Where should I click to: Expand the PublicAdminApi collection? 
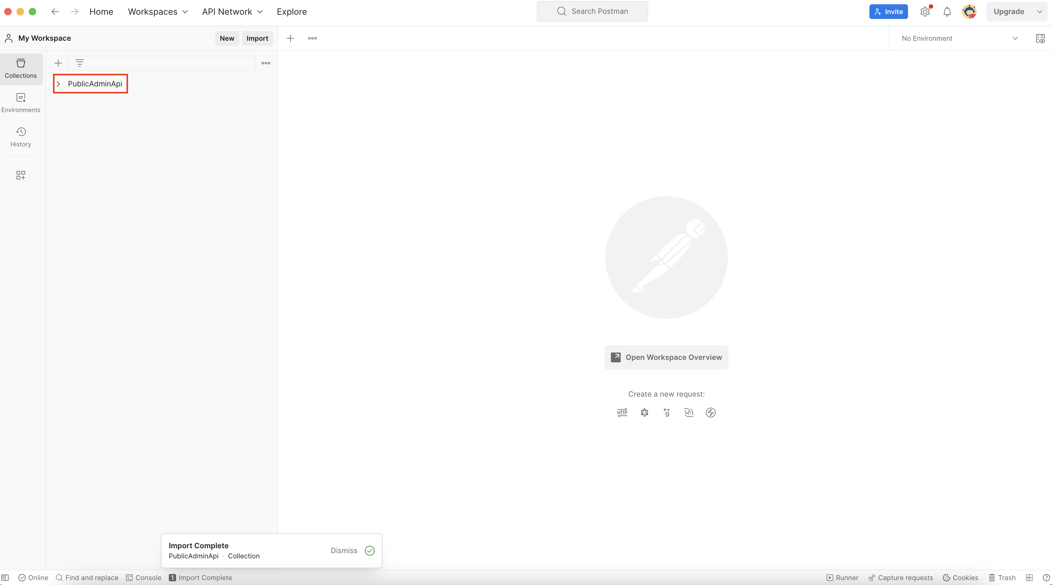59,84
